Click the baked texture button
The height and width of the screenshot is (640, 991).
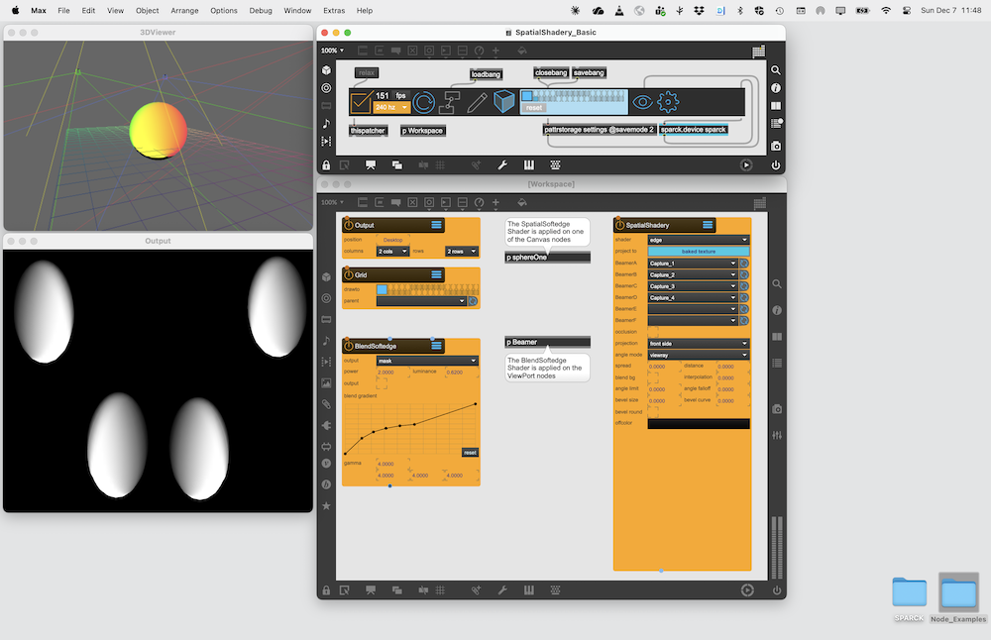coord(698,252)
